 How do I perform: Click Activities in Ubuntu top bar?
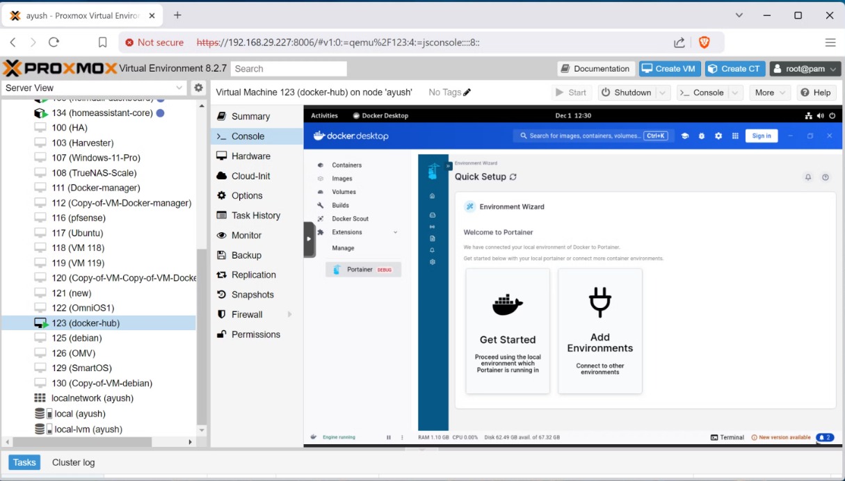(324, 116)
